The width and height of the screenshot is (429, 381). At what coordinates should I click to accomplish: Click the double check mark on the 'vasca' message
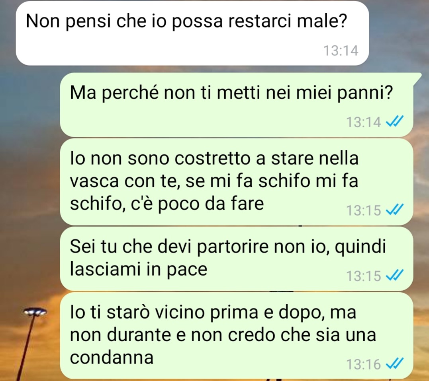point(394,210)
